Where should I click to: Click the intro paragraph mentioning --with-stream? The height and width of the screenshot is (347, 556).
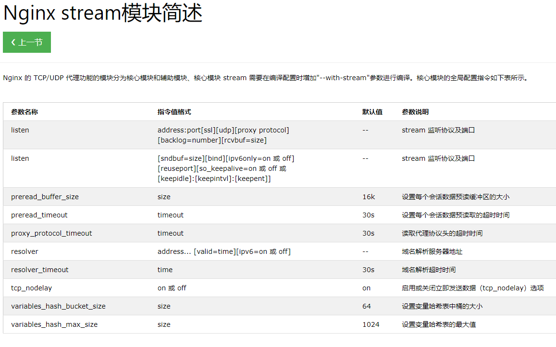pos(266,78)
